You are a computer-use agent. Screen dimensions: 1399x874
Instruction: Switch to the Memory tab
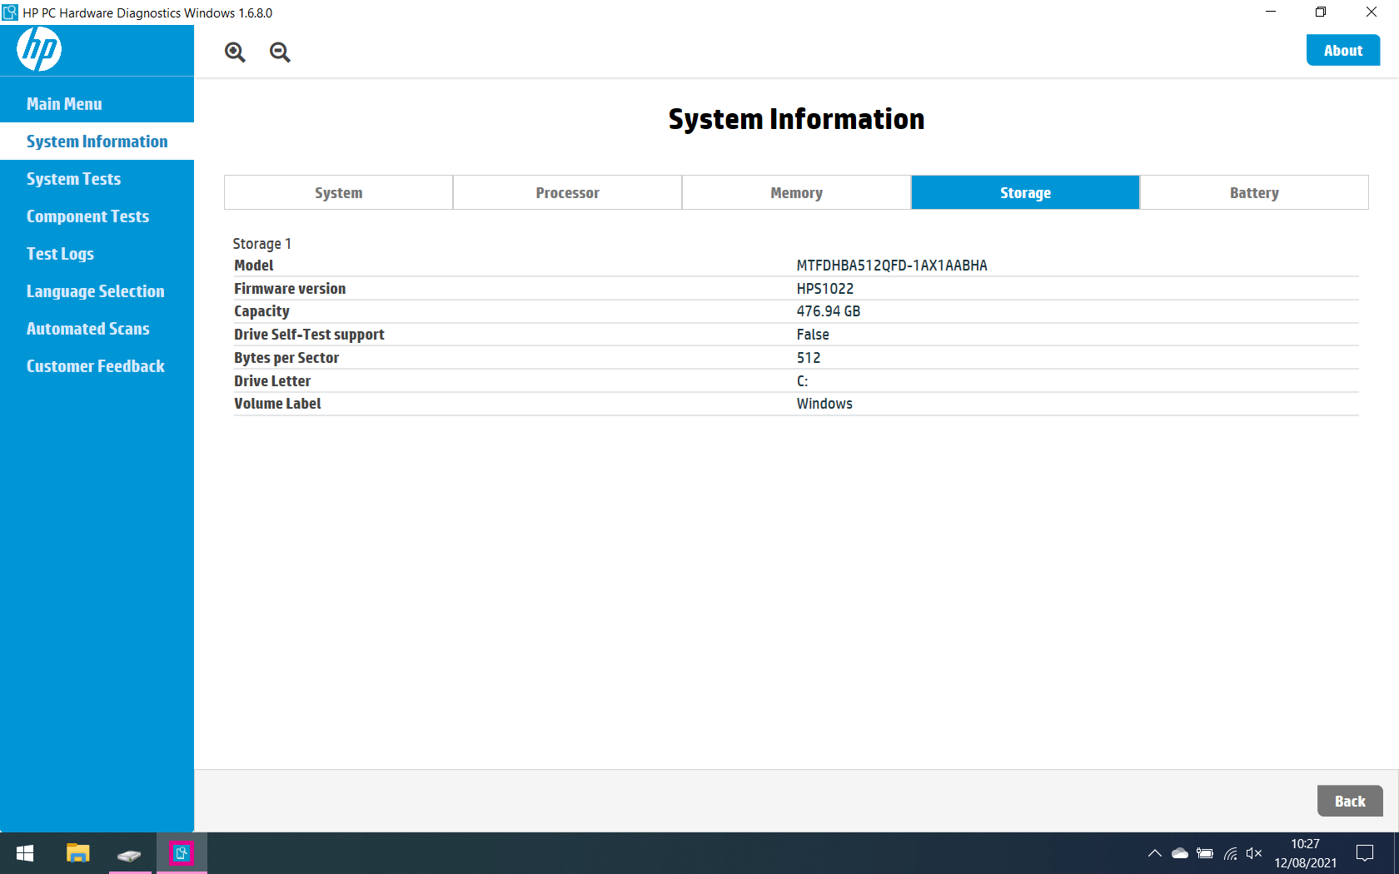point(796,192)
